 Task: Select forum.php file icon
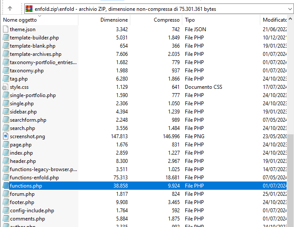[6, 194]
